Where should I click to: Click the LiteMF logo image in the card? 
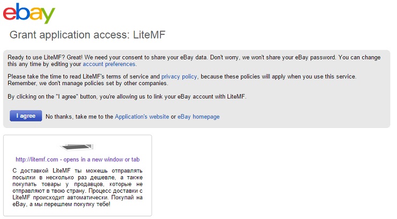click(78, 147)
